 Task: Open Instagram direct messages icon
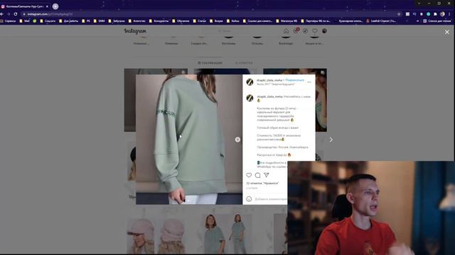coord(296,31)
